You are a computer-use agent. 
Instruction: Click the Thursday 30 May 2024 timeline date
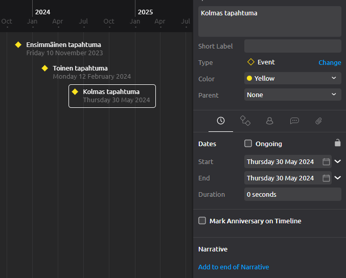(117, 100)
